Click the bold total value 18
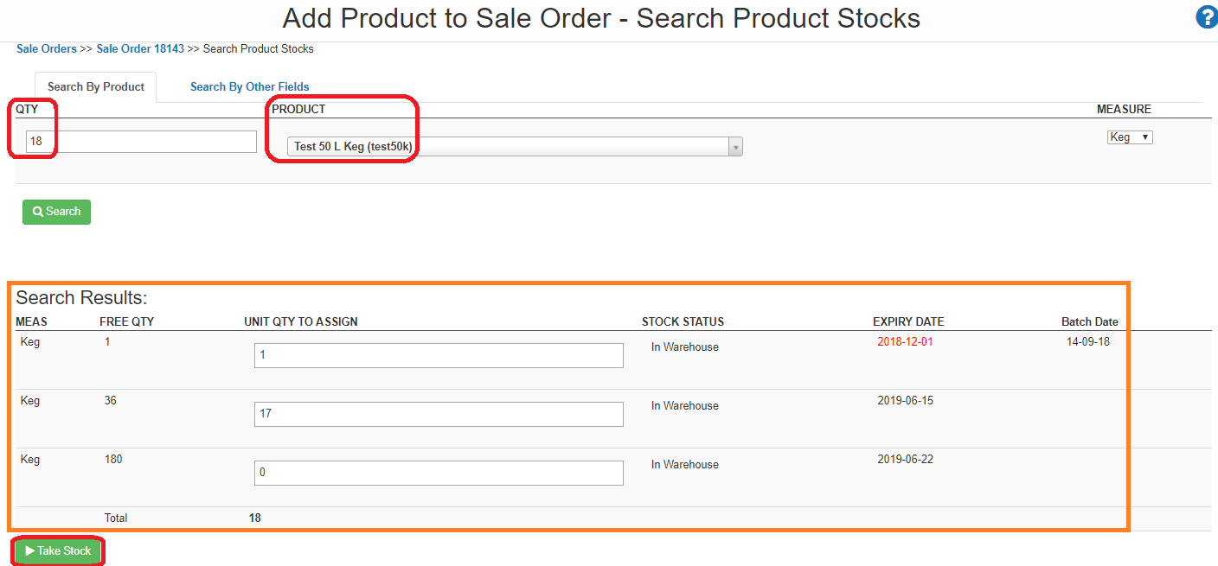This screenshot has height=566, width=1218. (x=255, y=518)
